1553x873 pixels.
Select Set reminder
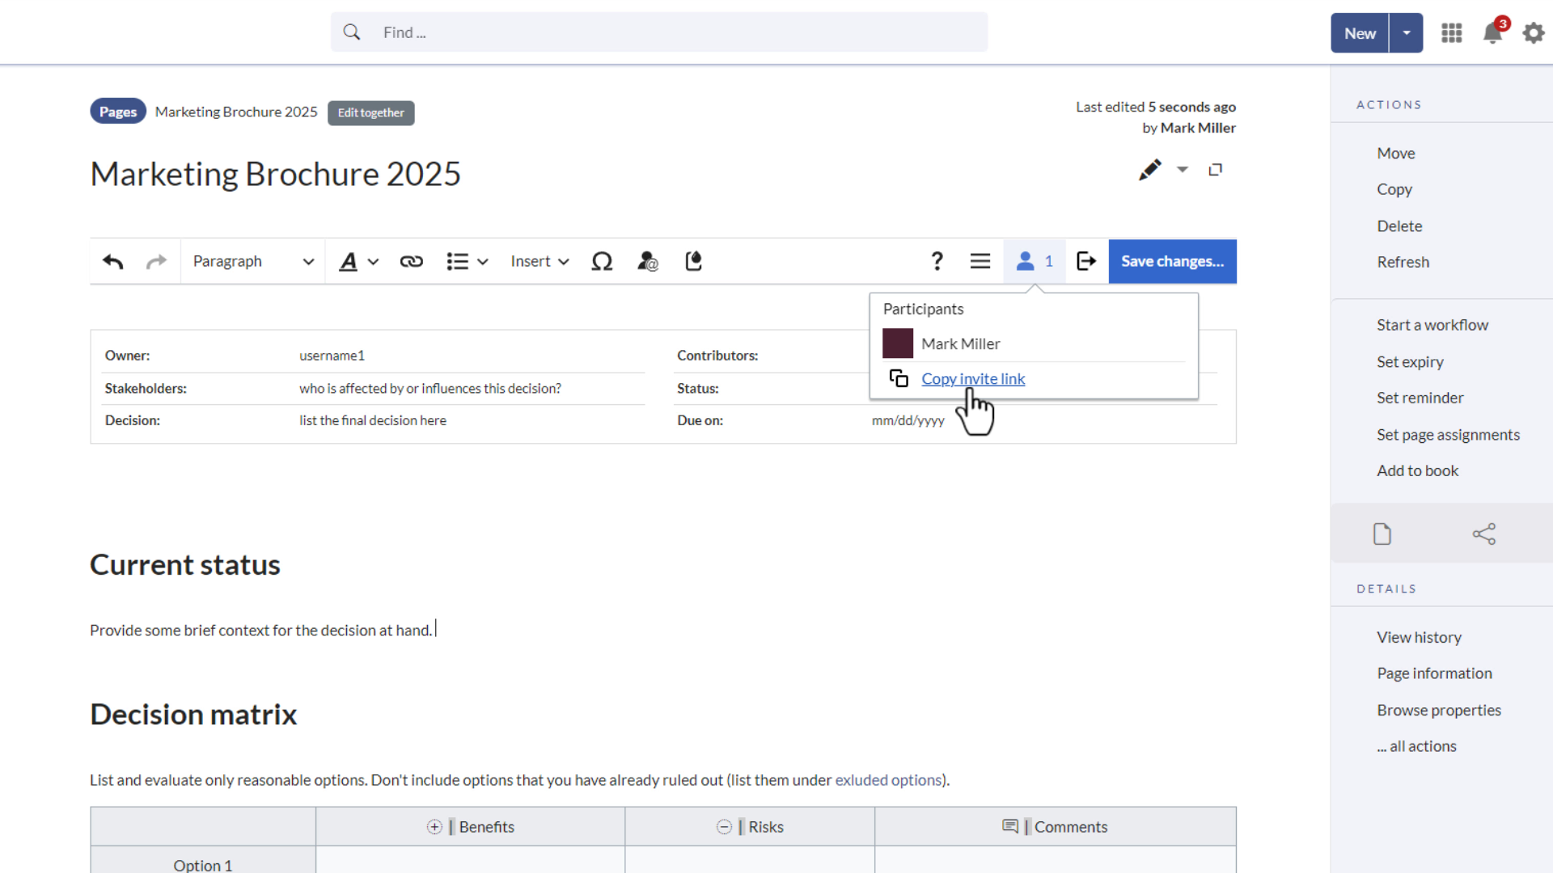click(x=1420, y=398)
